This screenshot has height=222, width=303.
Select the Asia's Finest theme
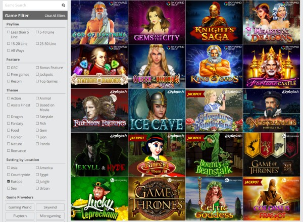pos(9,105)
